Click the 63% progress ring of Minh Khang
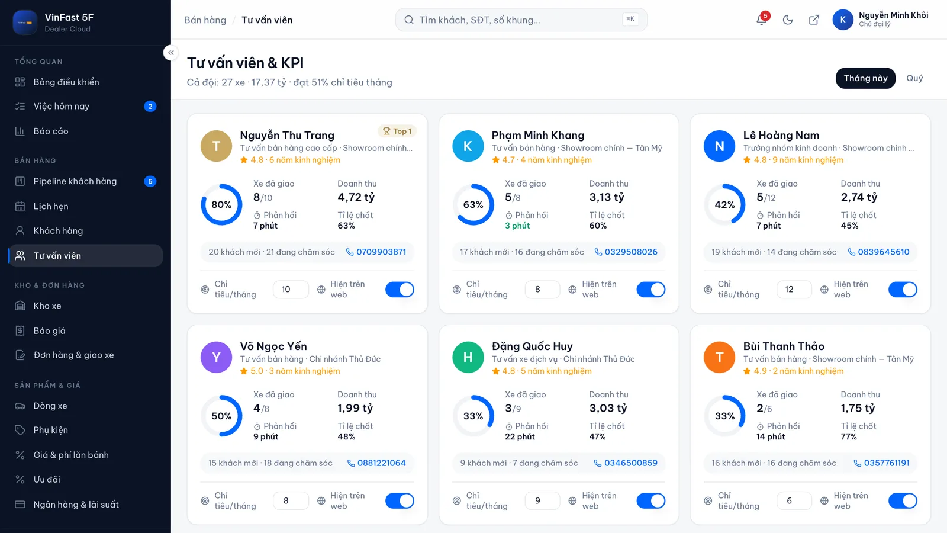This screenshot has width=947, height=533. pos(473,204)
